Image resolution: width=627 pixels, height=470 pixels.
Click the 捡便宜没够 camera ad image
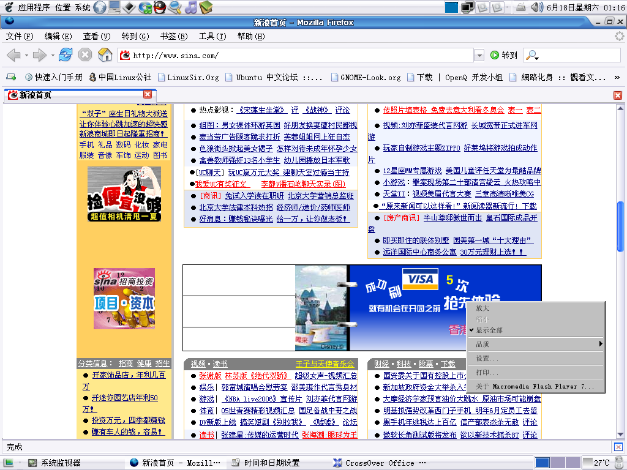(124, 194)
